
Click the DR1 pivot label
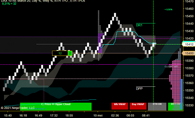pyautogui.click(x=139, y=25)
